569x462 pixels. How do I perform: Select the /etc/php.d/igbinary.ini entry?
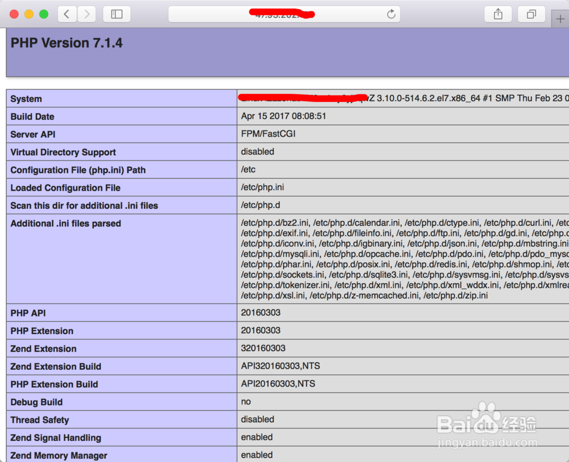[x=361, y=243]
